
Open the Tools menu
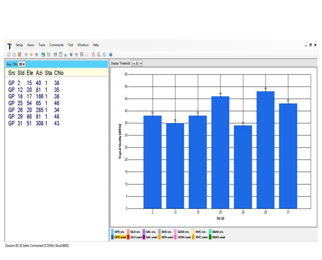coord(42,45)
